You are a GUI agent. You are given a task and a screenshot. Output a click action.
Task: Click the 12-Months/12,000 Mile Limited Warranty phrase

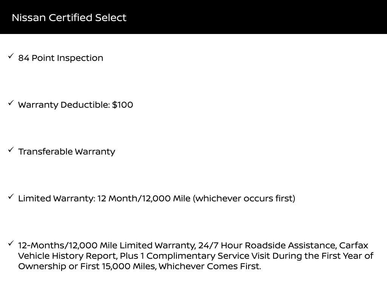pos(107,245)
